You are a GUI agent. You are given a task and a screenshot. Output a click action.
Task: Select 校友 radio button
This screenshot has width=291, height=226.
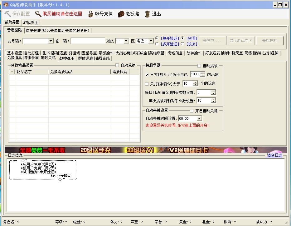(182, 44)
